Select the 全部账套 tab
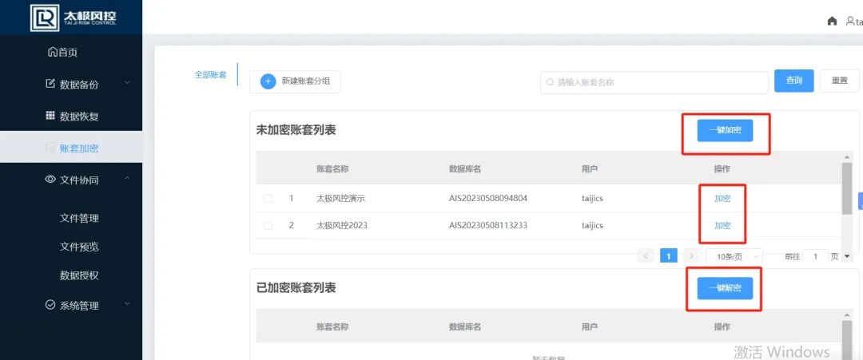The image size is (863, 360). click(210, 75)
